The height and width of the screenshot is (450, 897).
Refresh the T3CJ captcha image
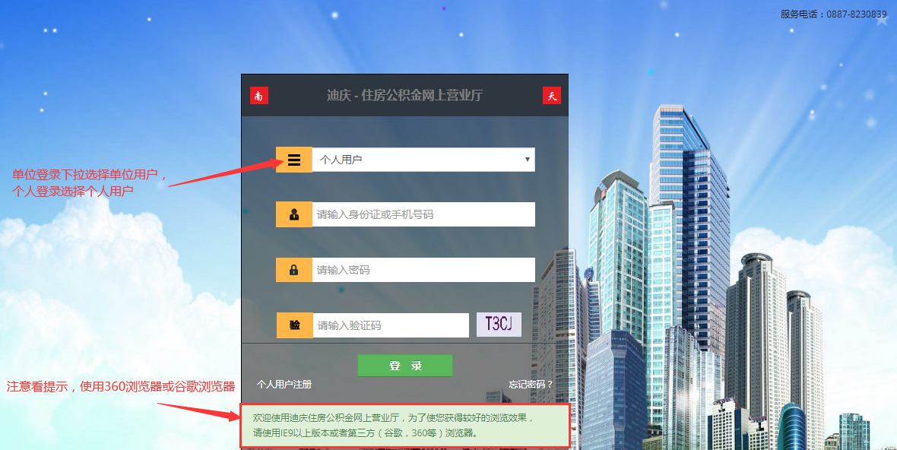[x=499, y=325]
